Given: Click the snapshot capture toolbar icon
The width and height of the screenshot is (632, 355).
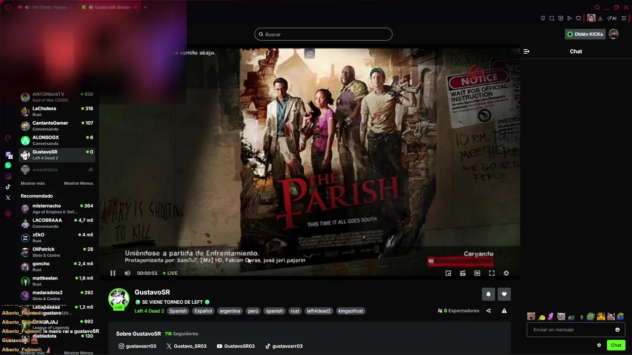Looking at the screenshot, I should 552,18.
